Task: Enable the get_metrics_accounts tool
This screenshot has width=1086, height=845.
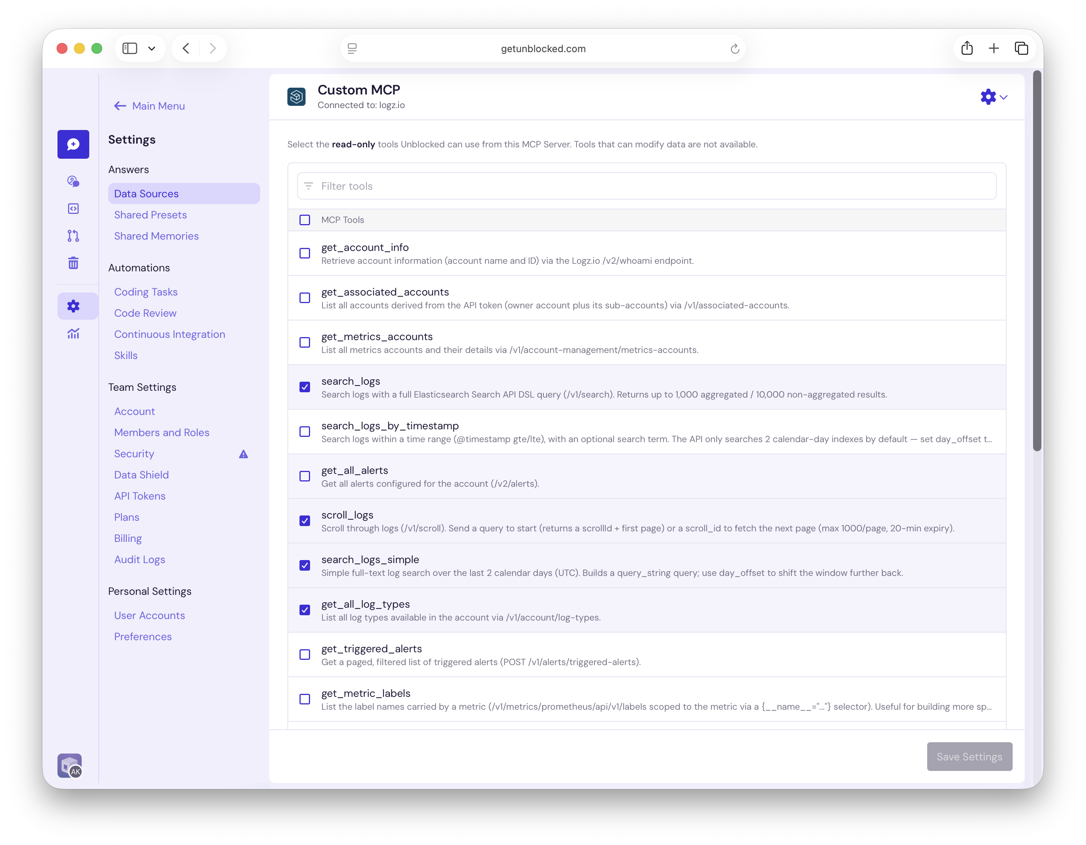Action: pyautogui.click(x=305, y=342)
